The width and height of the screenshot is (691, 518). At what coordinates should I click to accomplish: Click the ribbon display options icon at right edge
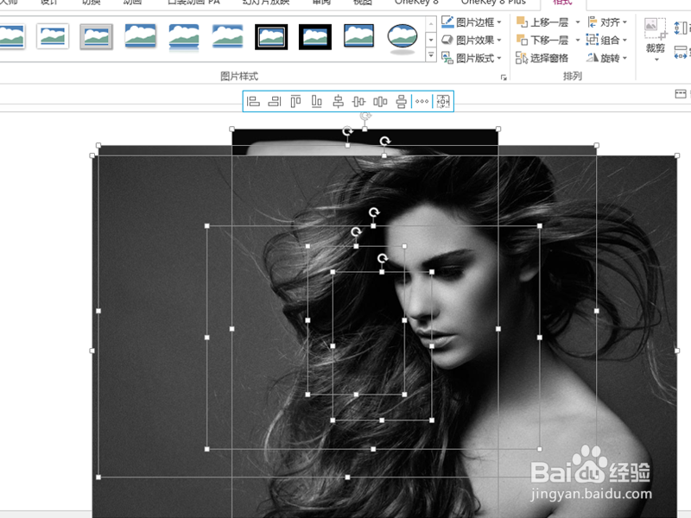681,93
